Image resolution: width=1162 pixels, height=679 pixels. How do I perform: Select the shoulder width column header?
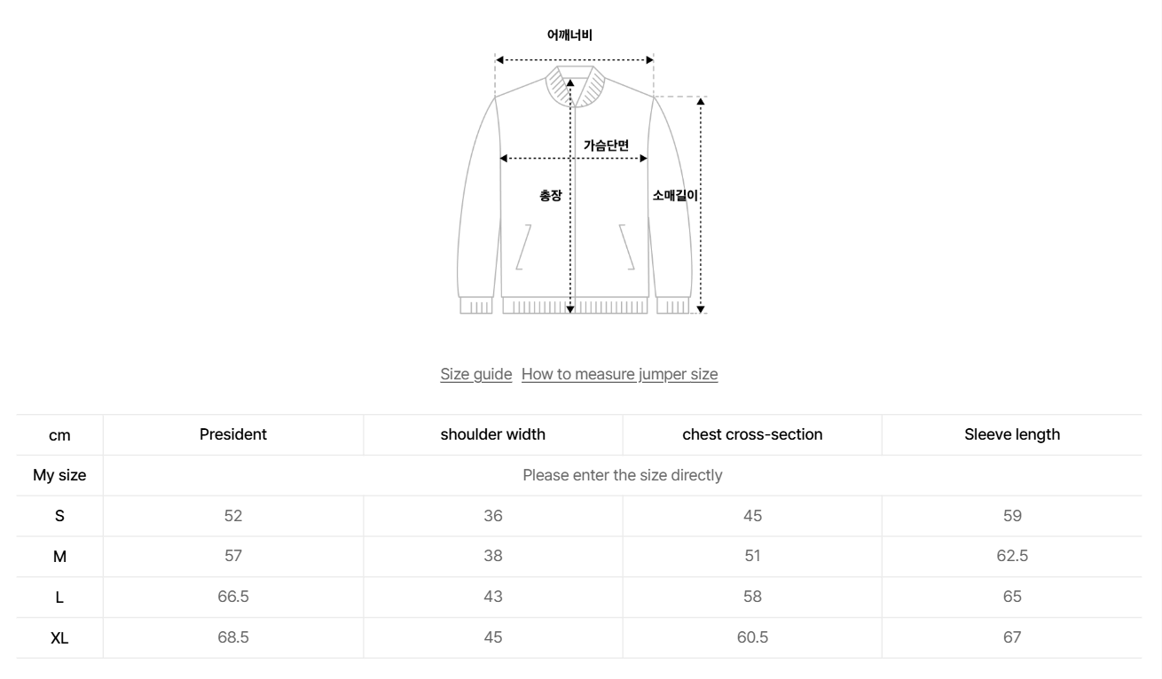click(x=493, y=434)
